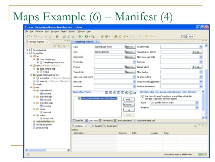Open the Window menu

click(x=81, y=31)
